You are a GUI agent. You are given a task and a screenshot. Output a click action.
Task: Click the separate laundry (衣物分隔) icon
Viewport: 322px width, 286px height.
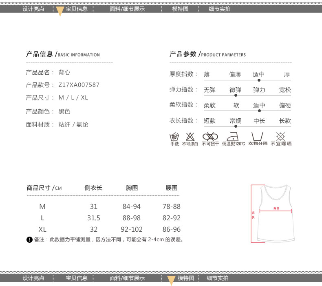[x=258, y=137]
